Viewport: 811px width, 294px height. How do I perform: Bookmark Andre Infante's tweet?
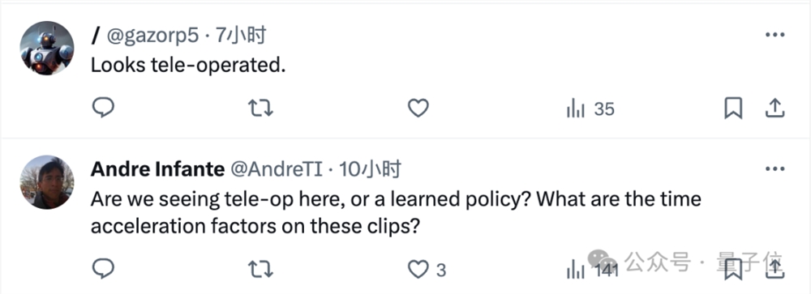tap(733, 269)
